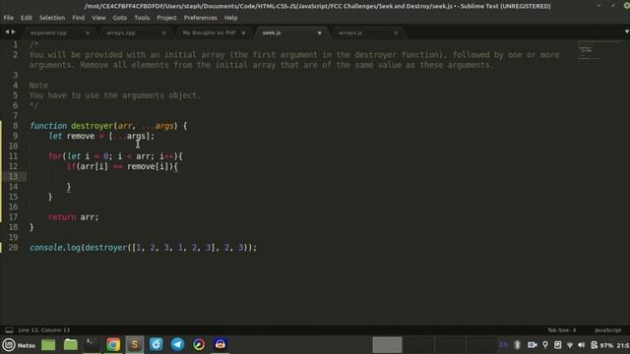Viewport: 630px width, 354px height.
Task: Open the location pin tray icon
Action: pos(545,345)
